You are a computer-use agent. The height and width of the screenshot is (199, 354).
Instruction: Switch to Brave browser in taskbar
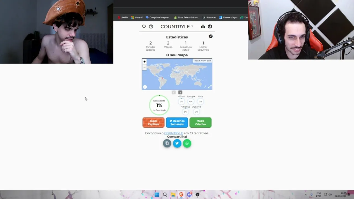(181, 195)
